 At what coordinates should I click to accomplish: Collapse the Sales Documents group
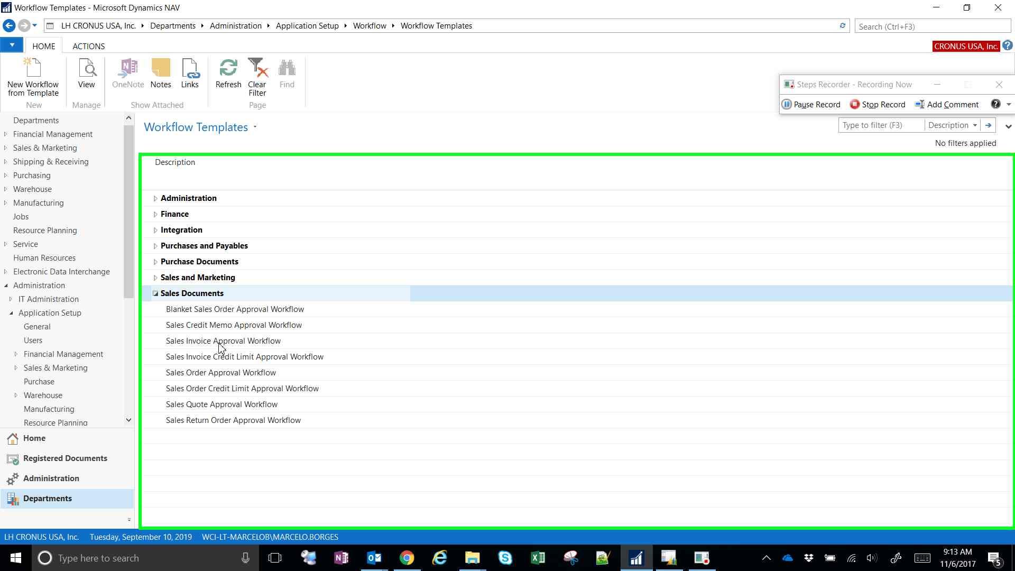pyautogui.click(x=155, y=293)
